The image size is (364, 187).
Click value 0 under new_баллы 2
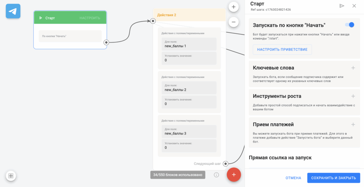189,102
